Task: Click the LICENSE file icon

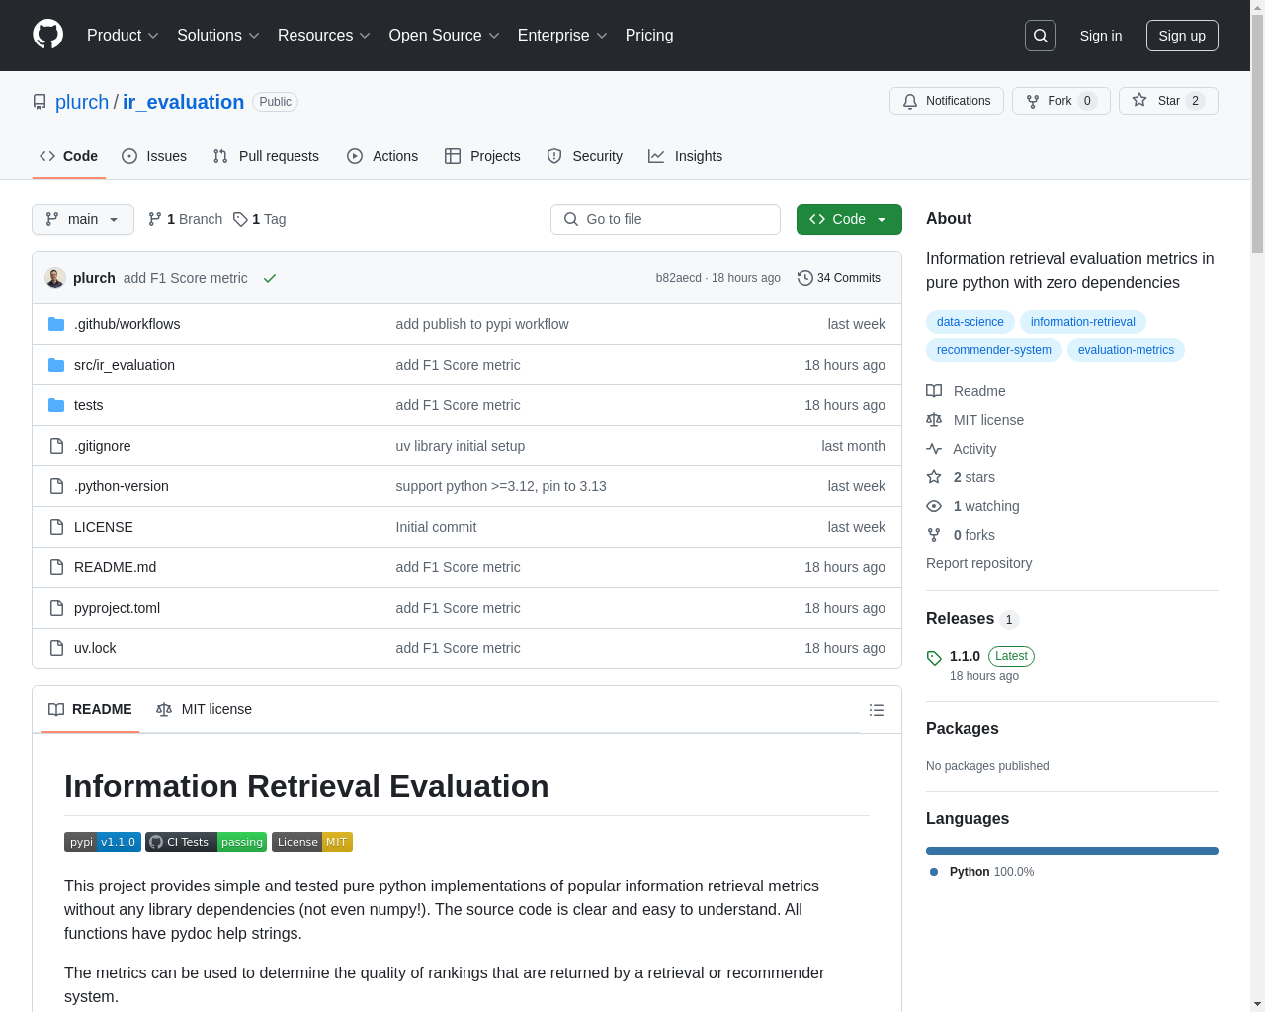Action: click(56, 527)
